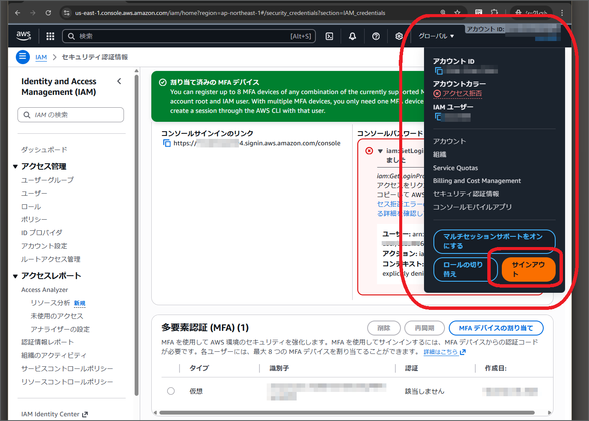Open ダッシュボード in IAM sidebar

(x=44, y=150)
